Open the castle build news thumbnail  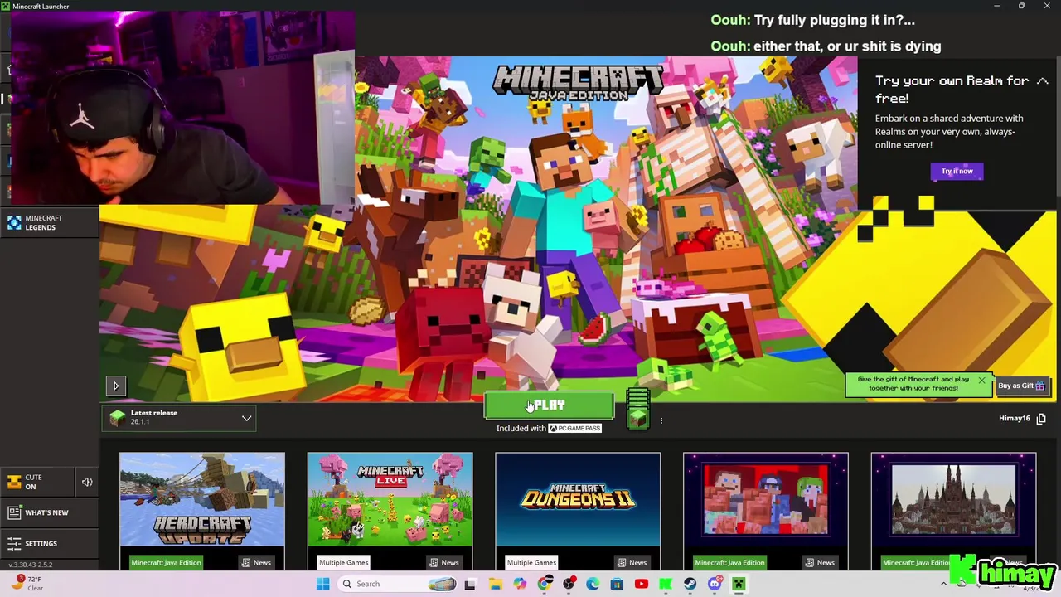pyautogui.click(x=953, y=500)
